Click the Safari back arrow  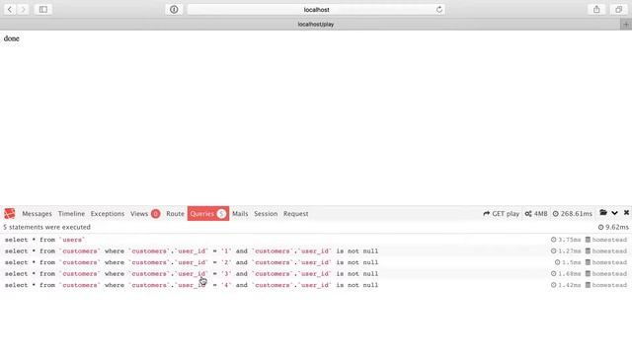click(x=10, y=9)
